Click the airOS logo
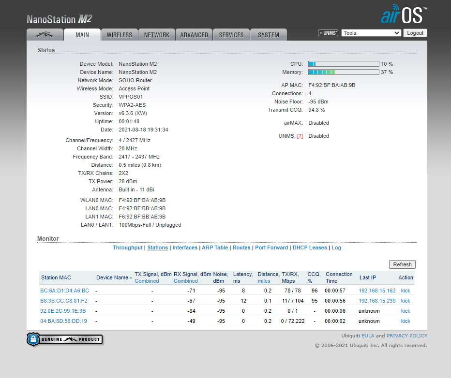The height and width of the screenshot is (378, 451). 404,14
